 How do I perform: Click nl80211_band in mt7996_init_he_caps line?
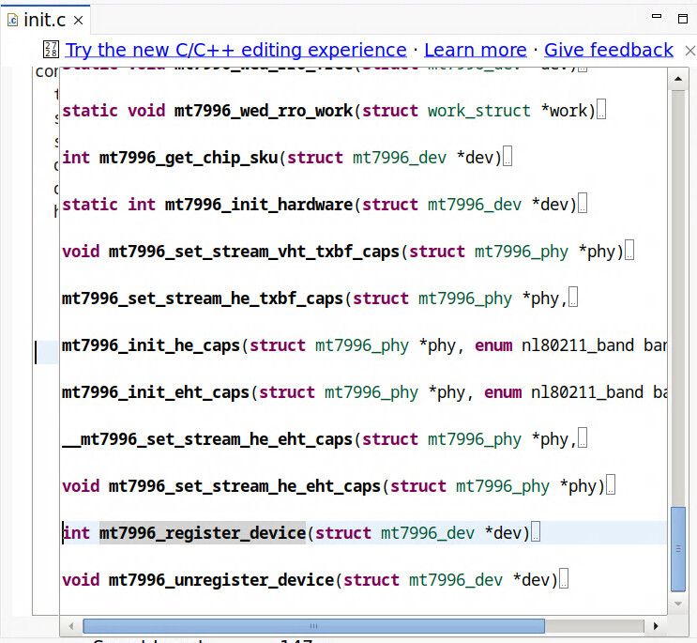[x=578, y=345]
